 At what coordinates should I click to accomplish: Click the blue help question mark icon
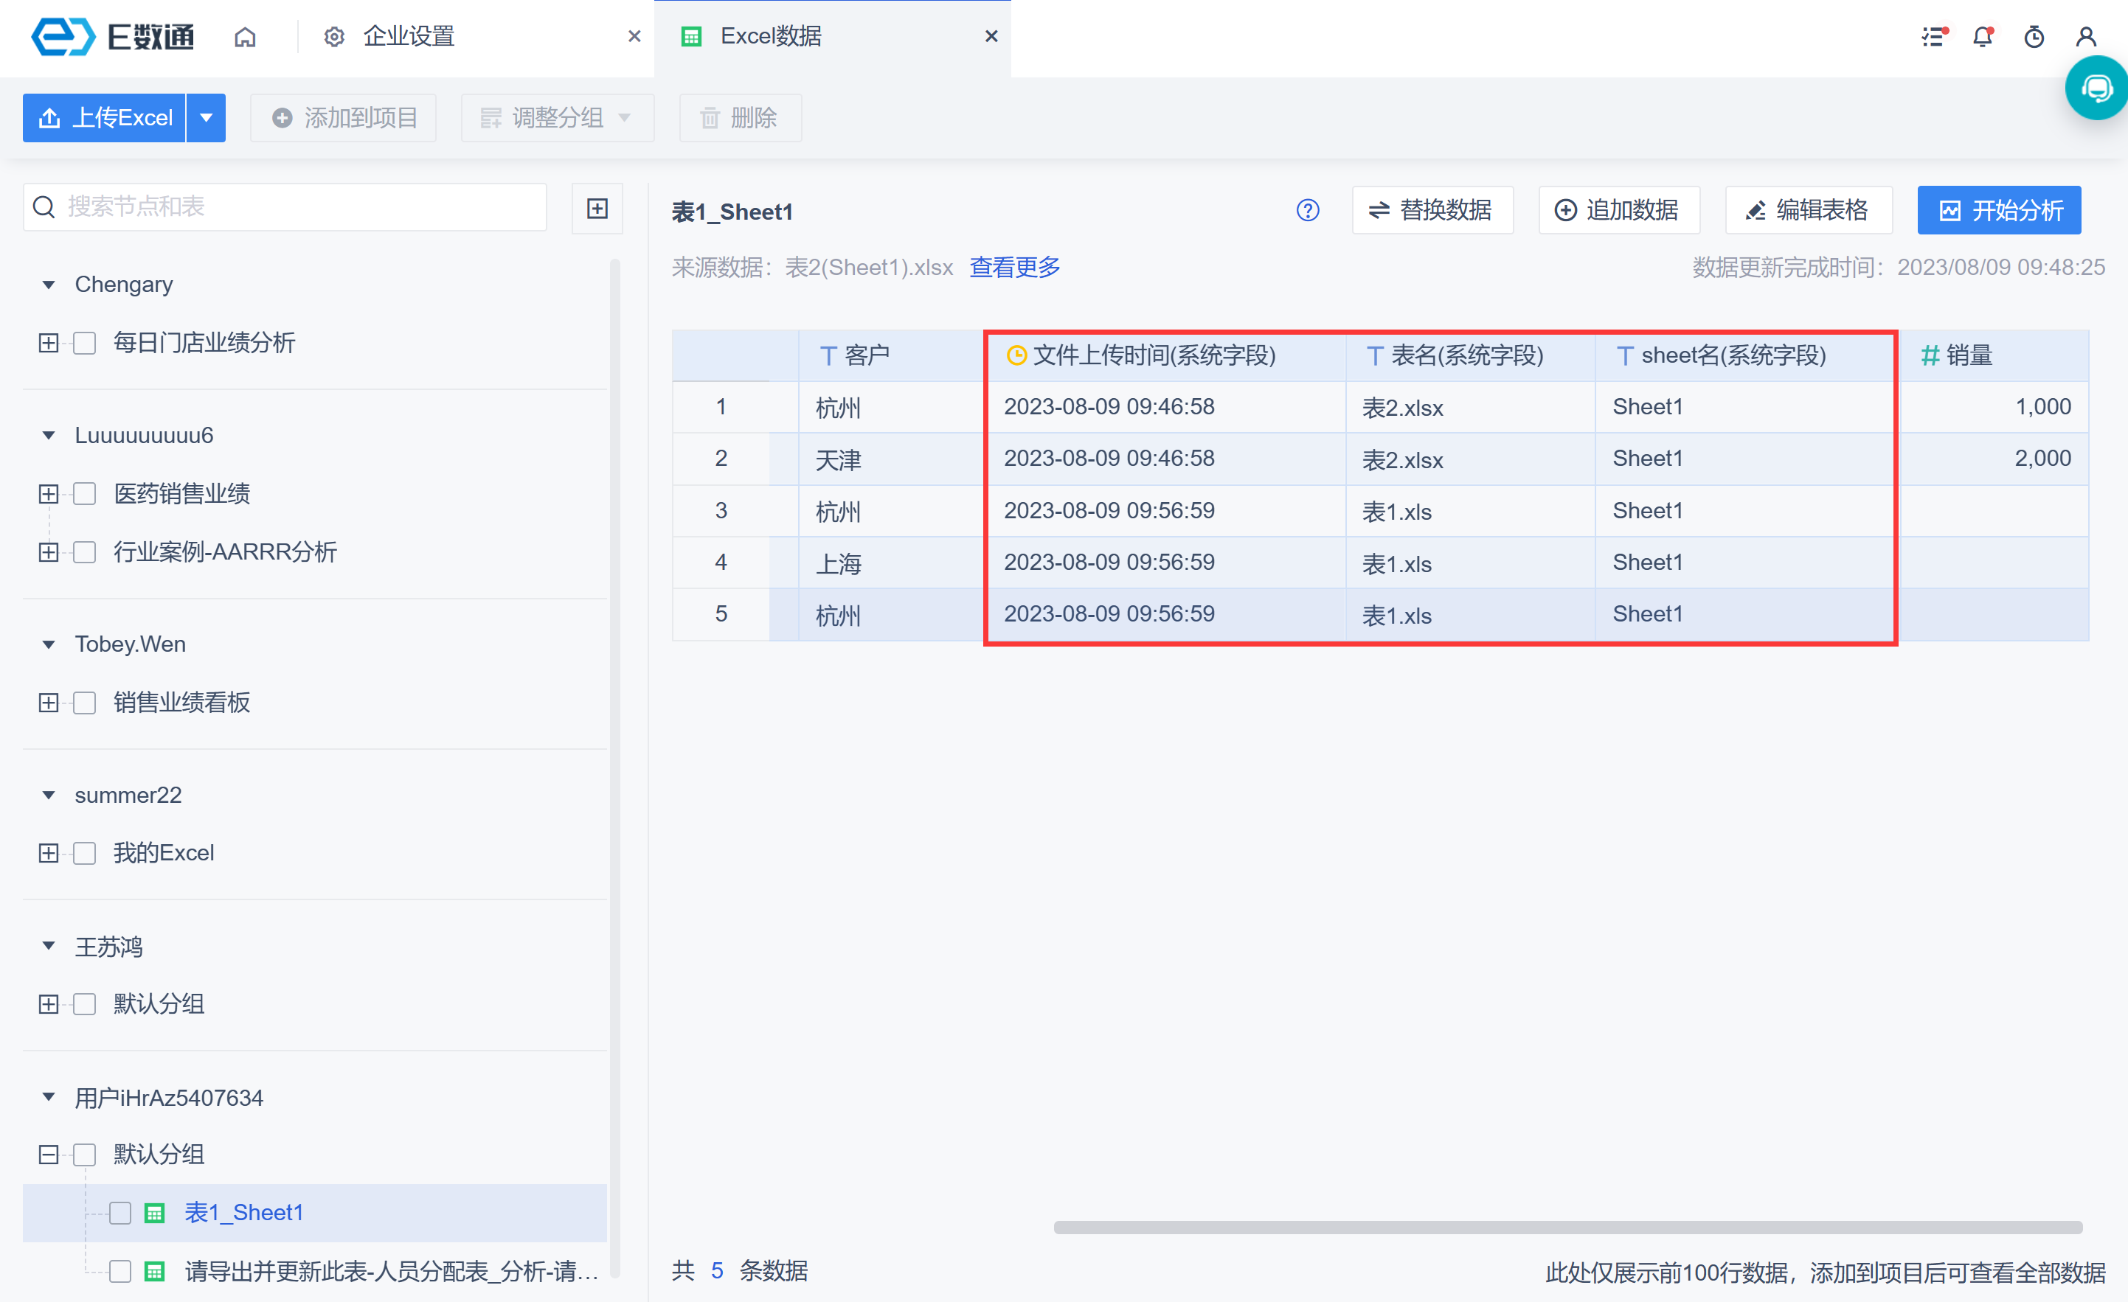click(1308, 210)
